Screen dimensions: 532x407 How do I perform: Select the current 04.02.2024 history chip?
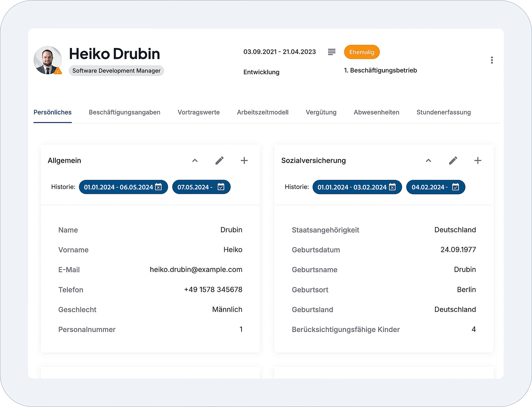pos(430,187)
